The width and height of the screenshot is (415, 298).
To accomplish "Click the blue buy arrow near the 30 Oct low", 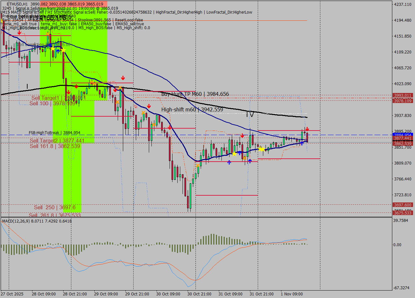I will 229,162.
